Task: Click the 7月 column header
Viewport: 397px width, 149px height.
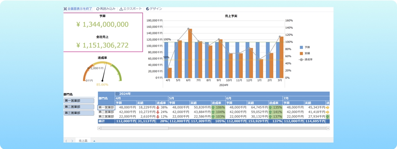Action: click(306, 98)
